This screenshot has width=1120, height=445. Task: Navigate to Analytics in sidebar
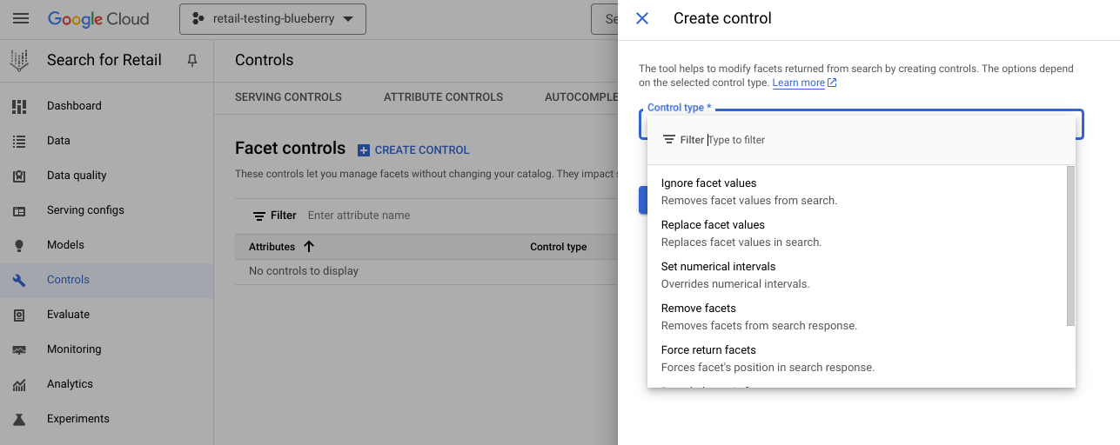[70, 384]
